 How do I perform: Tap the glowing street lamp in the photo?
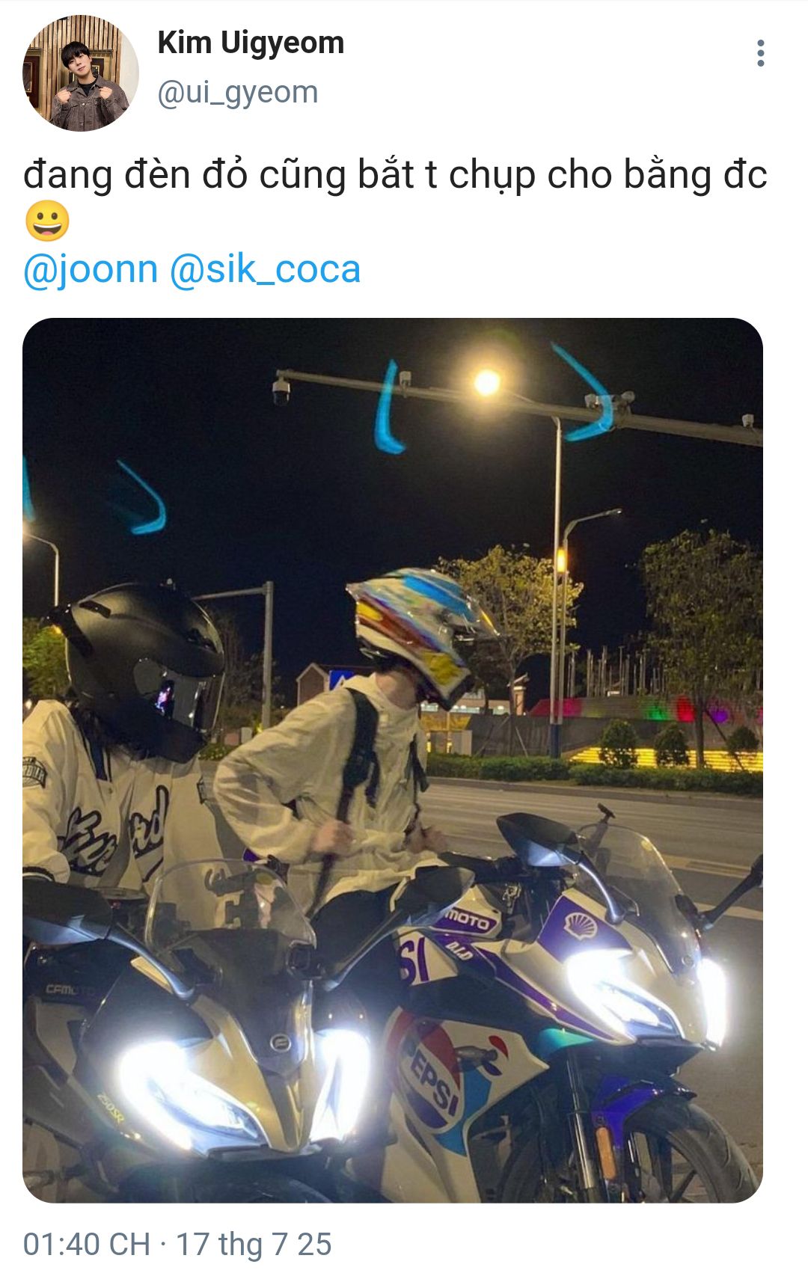coord(487,382)
